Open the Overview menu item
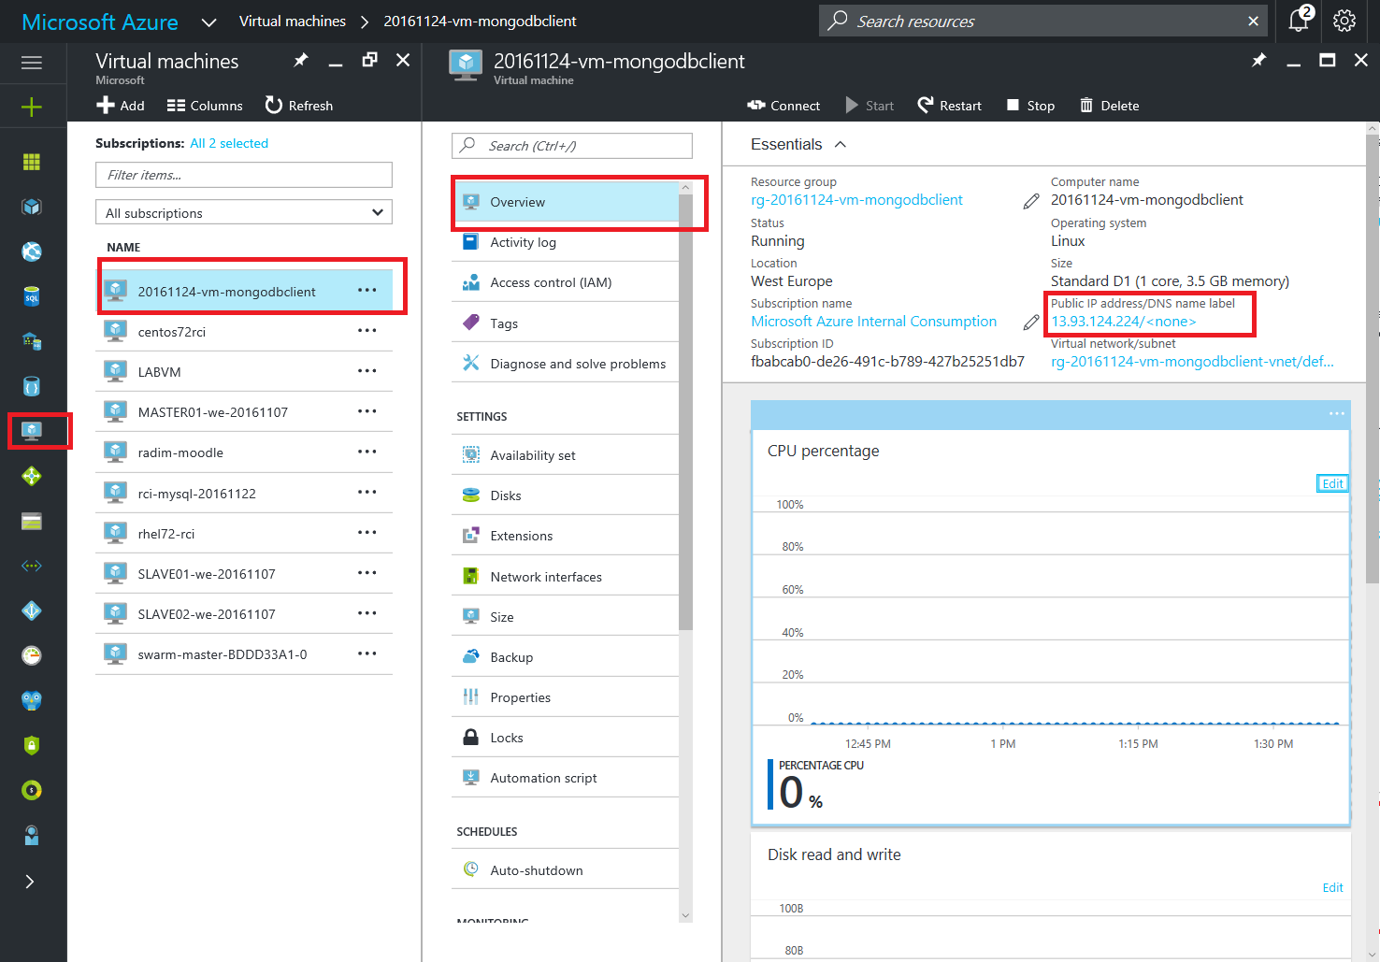The width and height of the screenshot is (1380, 962). (566, 202)
